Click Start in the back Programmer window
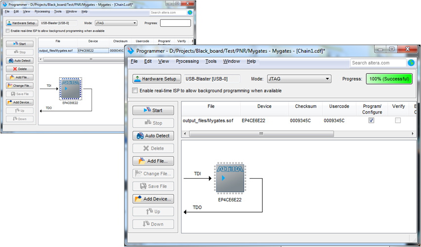421x247 pixels. (19, 44)
